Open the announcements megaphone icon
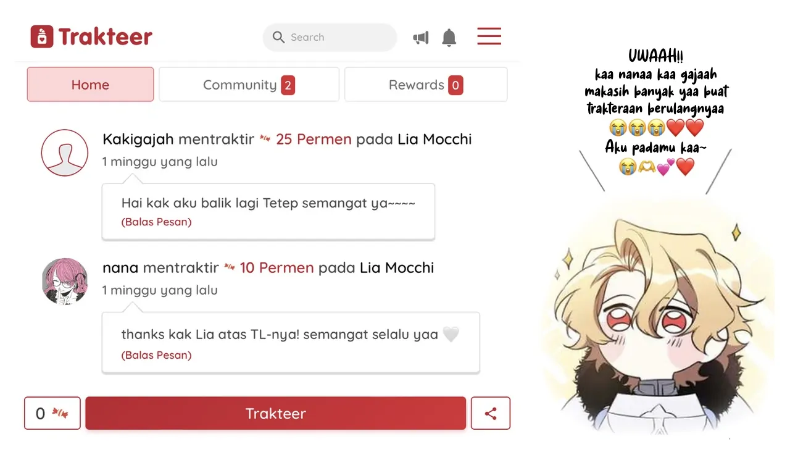Image resolution: width=790 pixels, height=452 pixels. [421, 38]
